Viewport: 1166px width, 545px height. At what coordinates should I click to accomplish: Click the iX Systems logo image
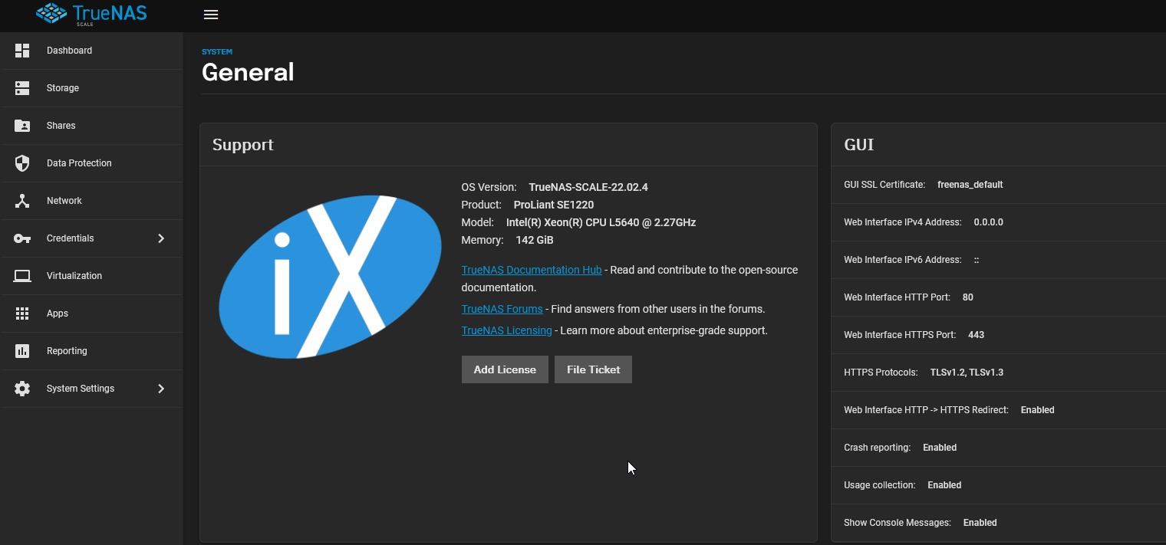coord(330,277)
